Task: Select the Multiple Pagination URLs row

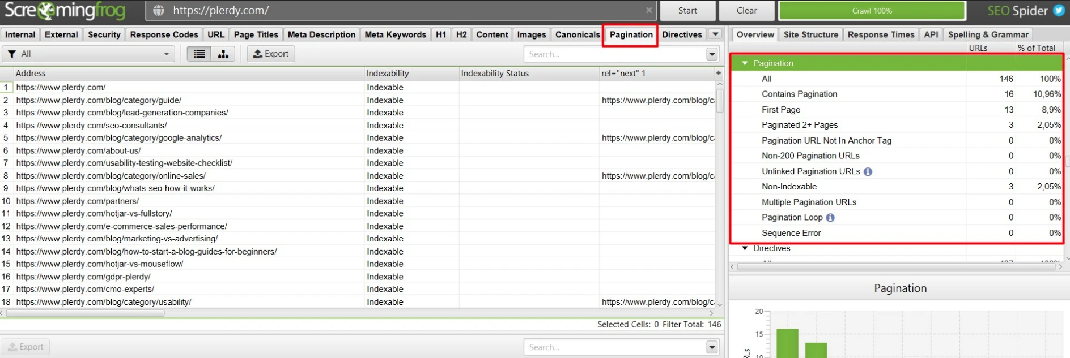Action: [x=897, y=202]
